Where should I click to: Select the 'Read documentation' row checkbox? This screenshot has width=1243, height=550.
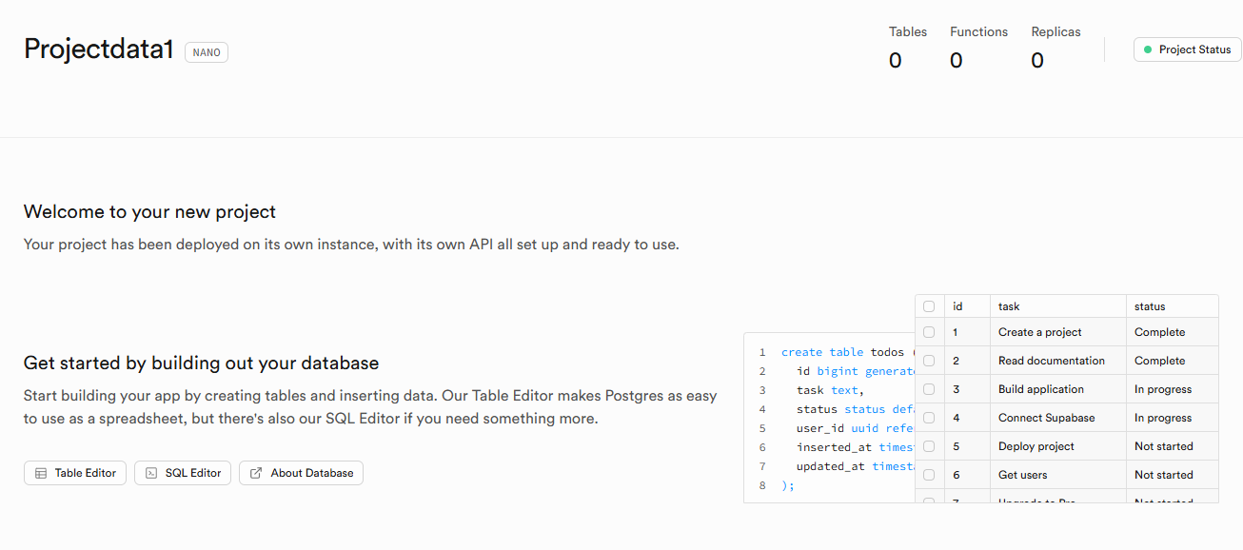click(x=929, y=361)
